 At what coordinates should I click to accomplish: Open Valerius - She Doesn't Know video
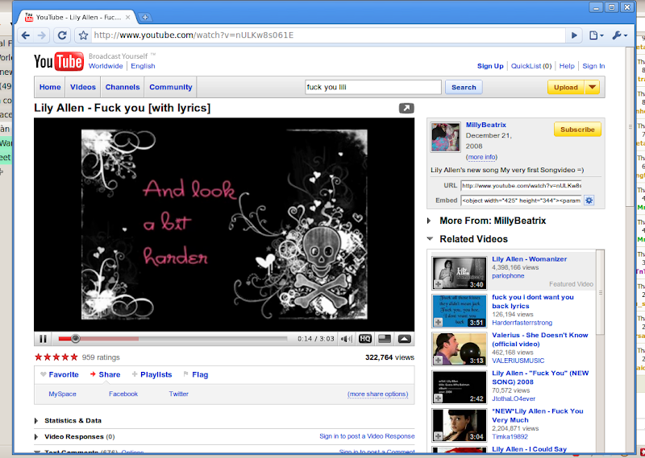539,340
